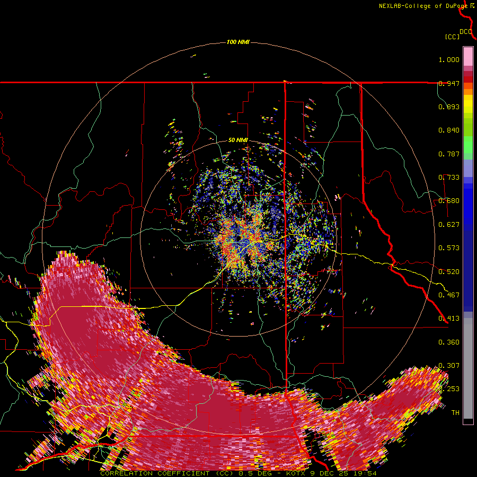Click the 1.000 scale value
The width and height of the screenshot is (477, 477).
tap(449, 59)
